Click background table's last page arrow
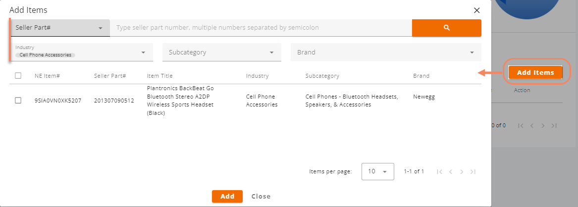Screen dimensions: 578x207 554,126
